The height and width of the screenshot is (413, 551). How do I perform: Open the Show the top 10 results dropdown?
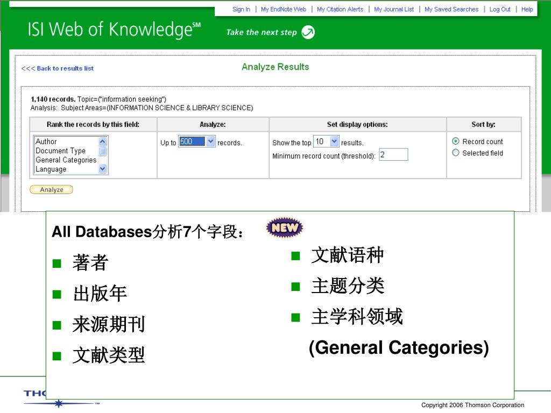(x=326, y=141)
